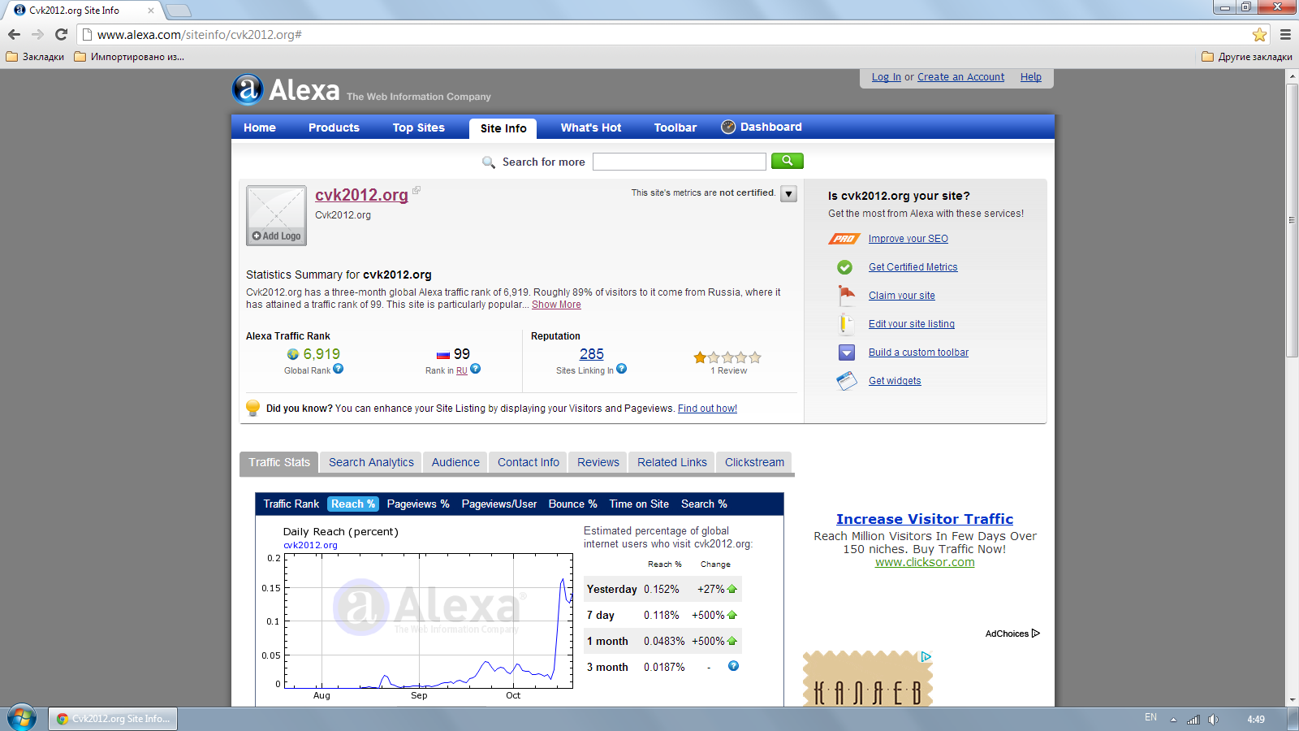Click the Add Logo placeholder thumbnail
Image resolution: width=1299 pixels, height=731 pixels.
(276, 215)
